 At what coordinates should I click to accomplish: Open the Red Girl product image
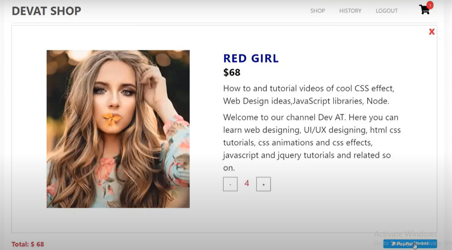[118, 129]
